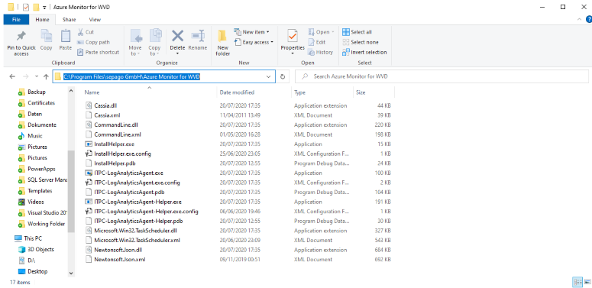Click the Open dropdown in ribbon
592x288 pixels.
tap(322, 32)
